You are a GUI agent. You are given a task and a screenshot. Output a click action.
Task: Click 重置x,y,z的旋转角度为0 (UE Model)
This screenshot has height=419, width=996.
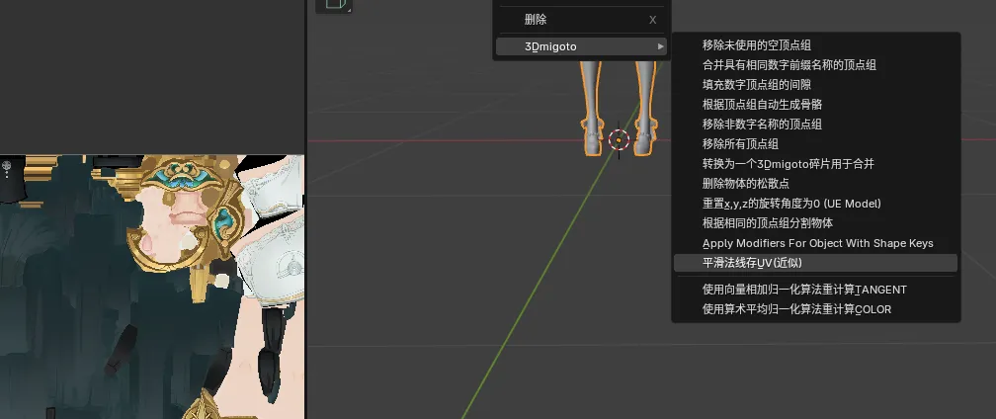click(815, 204)
